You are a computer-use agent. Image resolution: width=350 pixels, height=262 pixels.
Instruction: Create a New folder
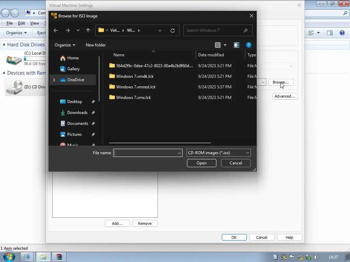tap(96, 45)
